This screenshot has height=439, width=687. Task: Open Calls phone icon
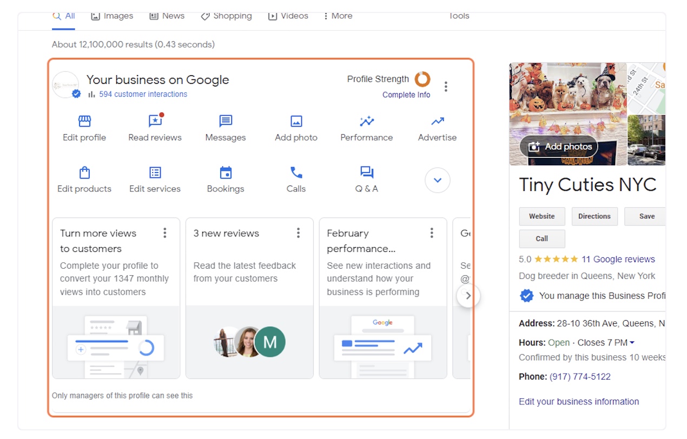[x=296, y=172]
